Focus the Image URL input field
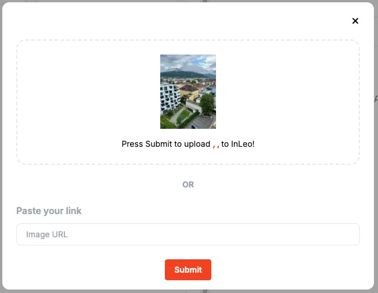Viewport: 378px width, 293px height. pos(188,234)
